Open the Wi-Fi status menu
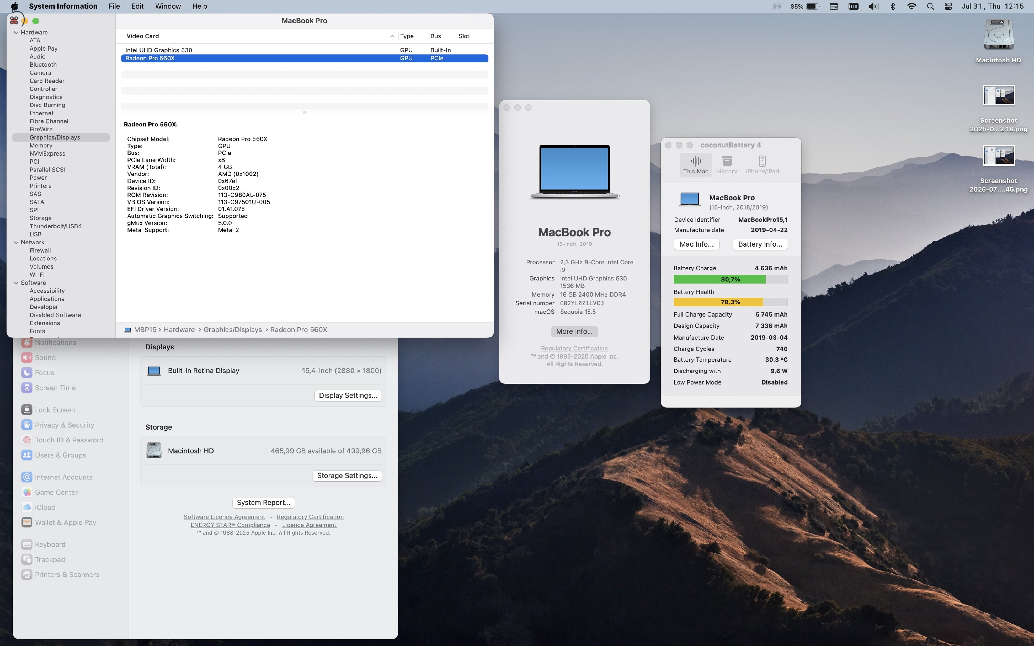Screen dimensions: 1034x646 pos(911,7)
